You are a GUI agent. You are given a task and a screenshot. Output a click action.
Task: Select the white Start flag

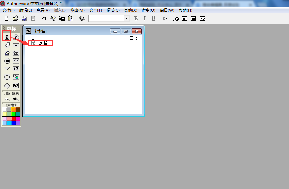click(x=7, y=99)
